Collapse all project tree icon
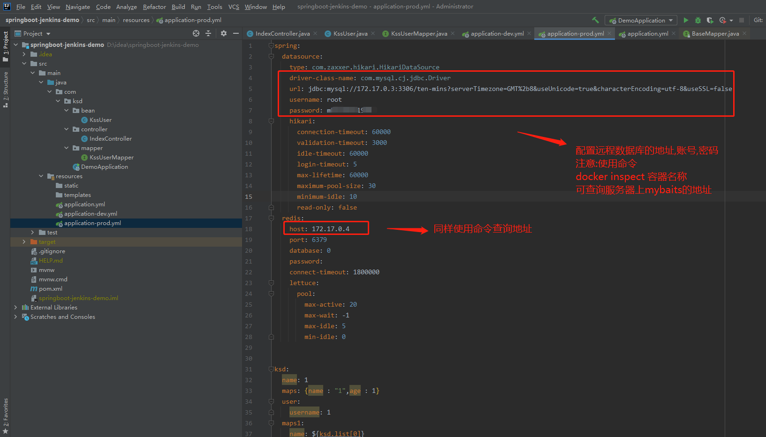This screenshot has width=766, height=437. click(x=208, y=33)
